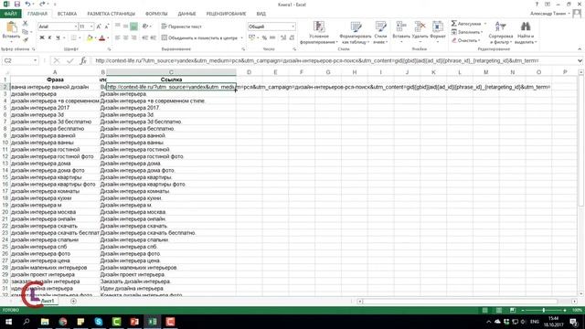Click the Insert Function fx icon
Viewport: 585px width, 329px height.
coord(83,60)
